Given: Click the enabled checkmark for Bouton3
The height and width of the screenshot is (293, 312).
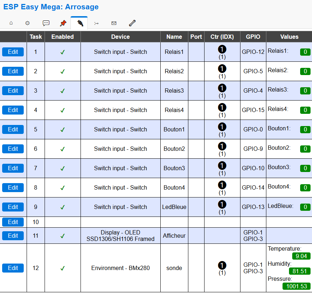Looking at the screenshot, I should [x=63, y=168].
